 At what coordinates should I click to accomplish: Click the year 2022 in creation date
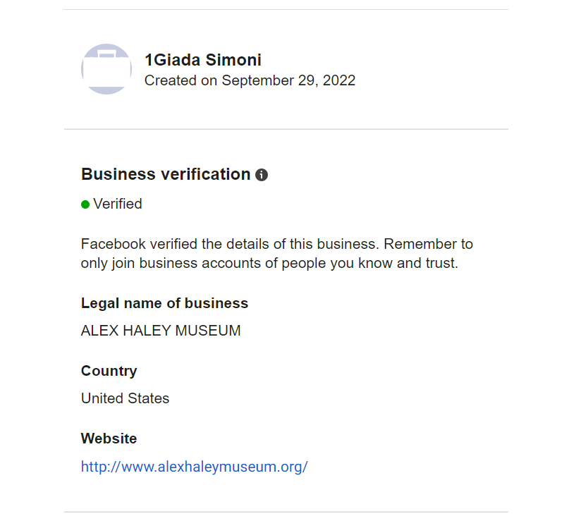(339, 80)
